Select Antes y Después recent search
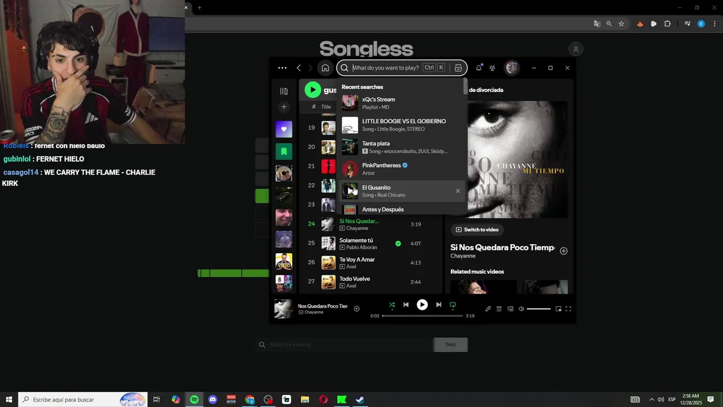 click(x=402, y=209)
